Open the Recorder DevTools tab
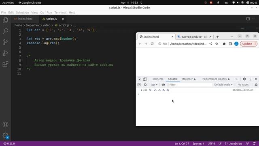The height and width of the screenshot is (146, 259). pyautogui.click(x=189, y=79)
